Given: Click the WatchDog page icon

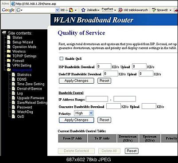Looking at the screenshot, I should coord(13,112).
